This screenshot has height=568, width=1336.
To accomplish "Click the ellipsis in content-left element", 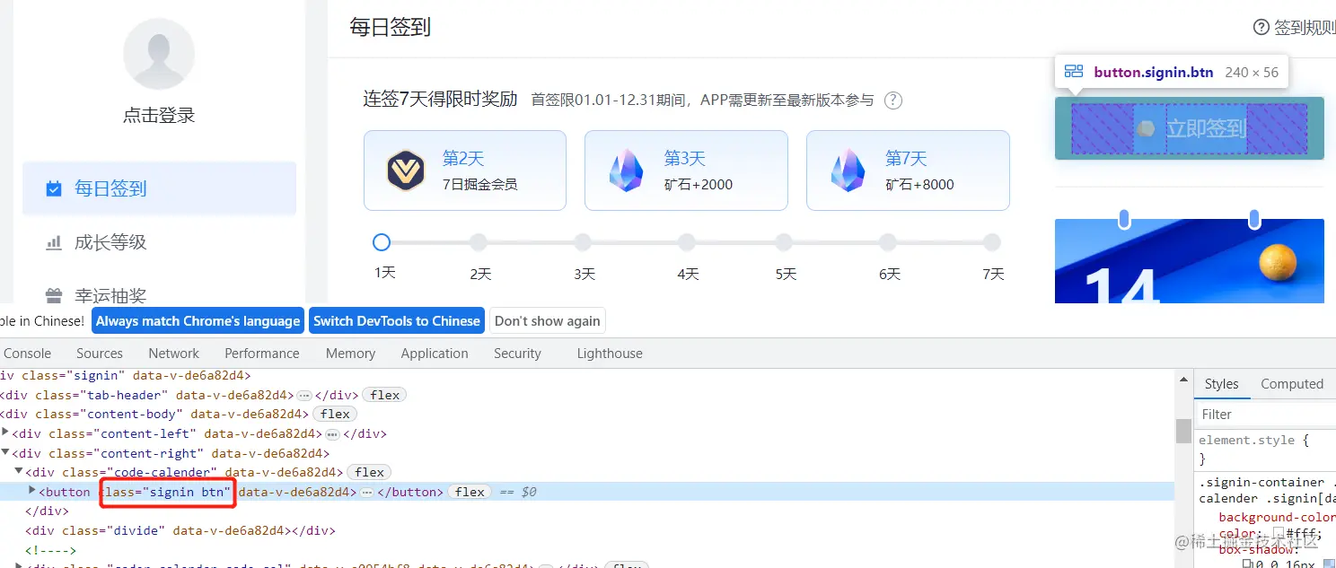I will click(x=332, y=433).
